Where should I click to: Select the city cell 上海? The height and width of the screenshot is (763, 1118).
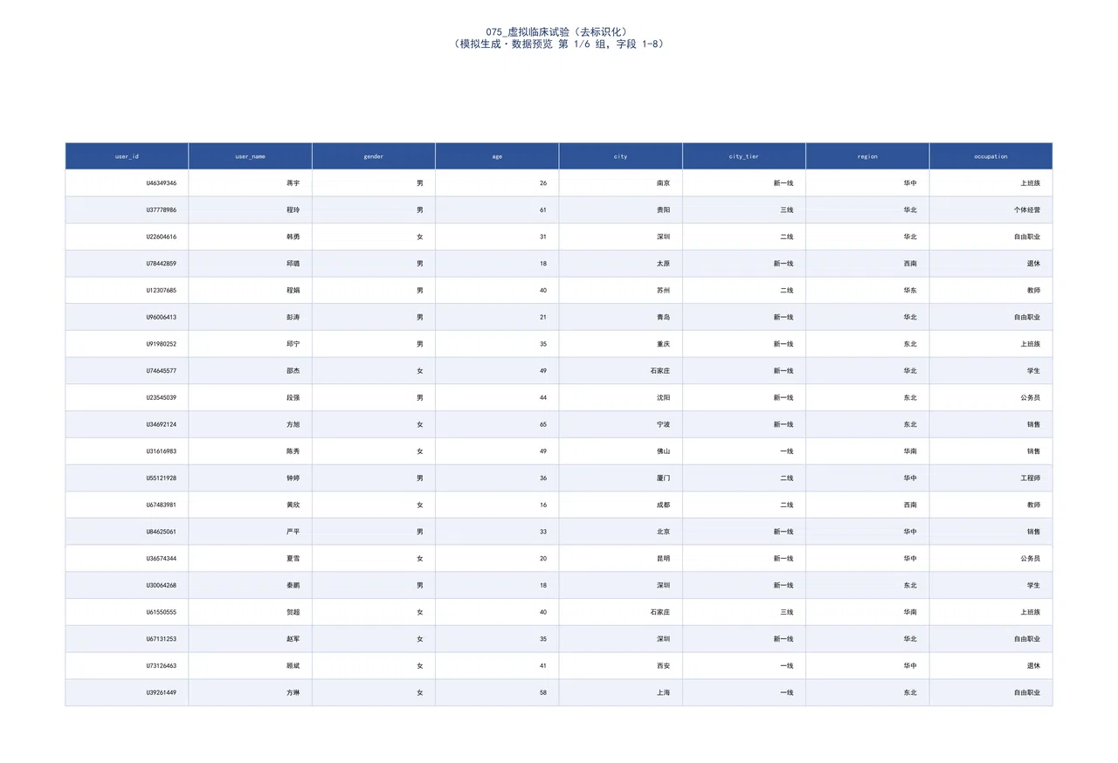(x=621, y=692)
